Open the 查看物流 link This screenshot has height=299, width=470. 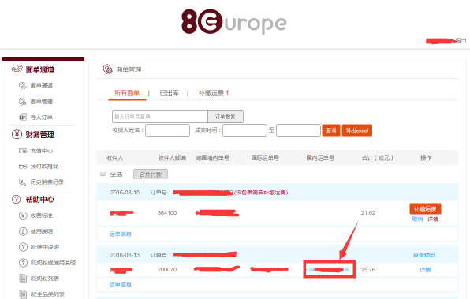tap(423, 255)
